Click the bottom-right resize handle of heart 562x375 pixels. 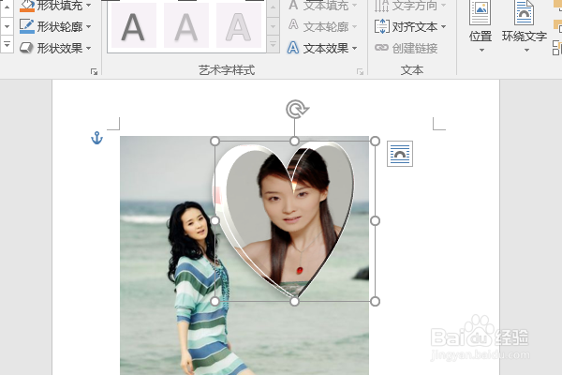375,302
